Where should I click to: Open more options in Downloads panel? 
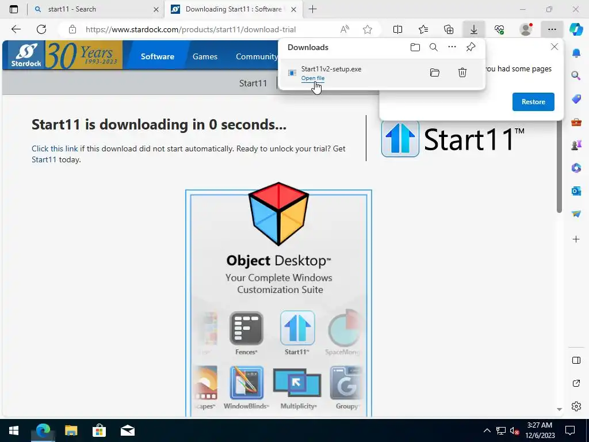click(x=452, y=47)
